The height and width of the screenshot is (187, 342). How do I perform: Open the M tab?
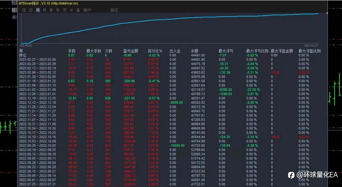(x=72, y=10)
